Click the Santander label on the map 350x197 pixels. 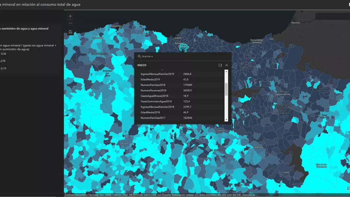[117, 26]
